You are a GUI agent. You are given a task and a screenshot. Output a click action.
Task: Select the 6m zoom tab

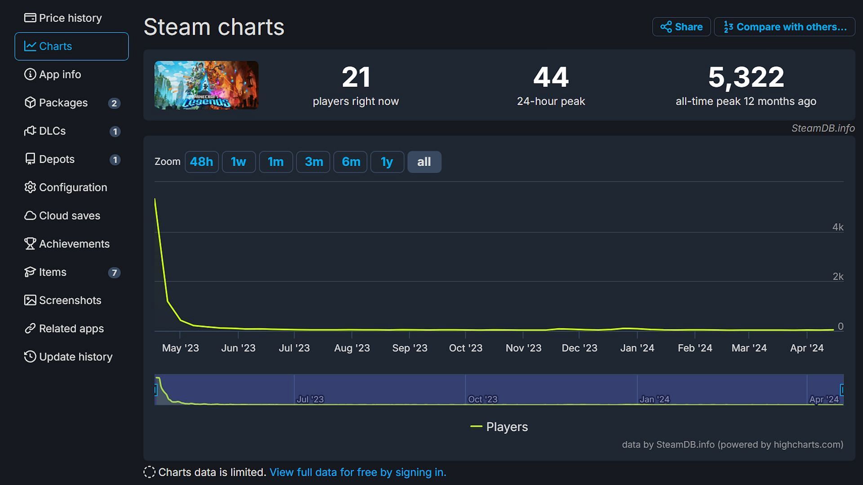(350, 161)
